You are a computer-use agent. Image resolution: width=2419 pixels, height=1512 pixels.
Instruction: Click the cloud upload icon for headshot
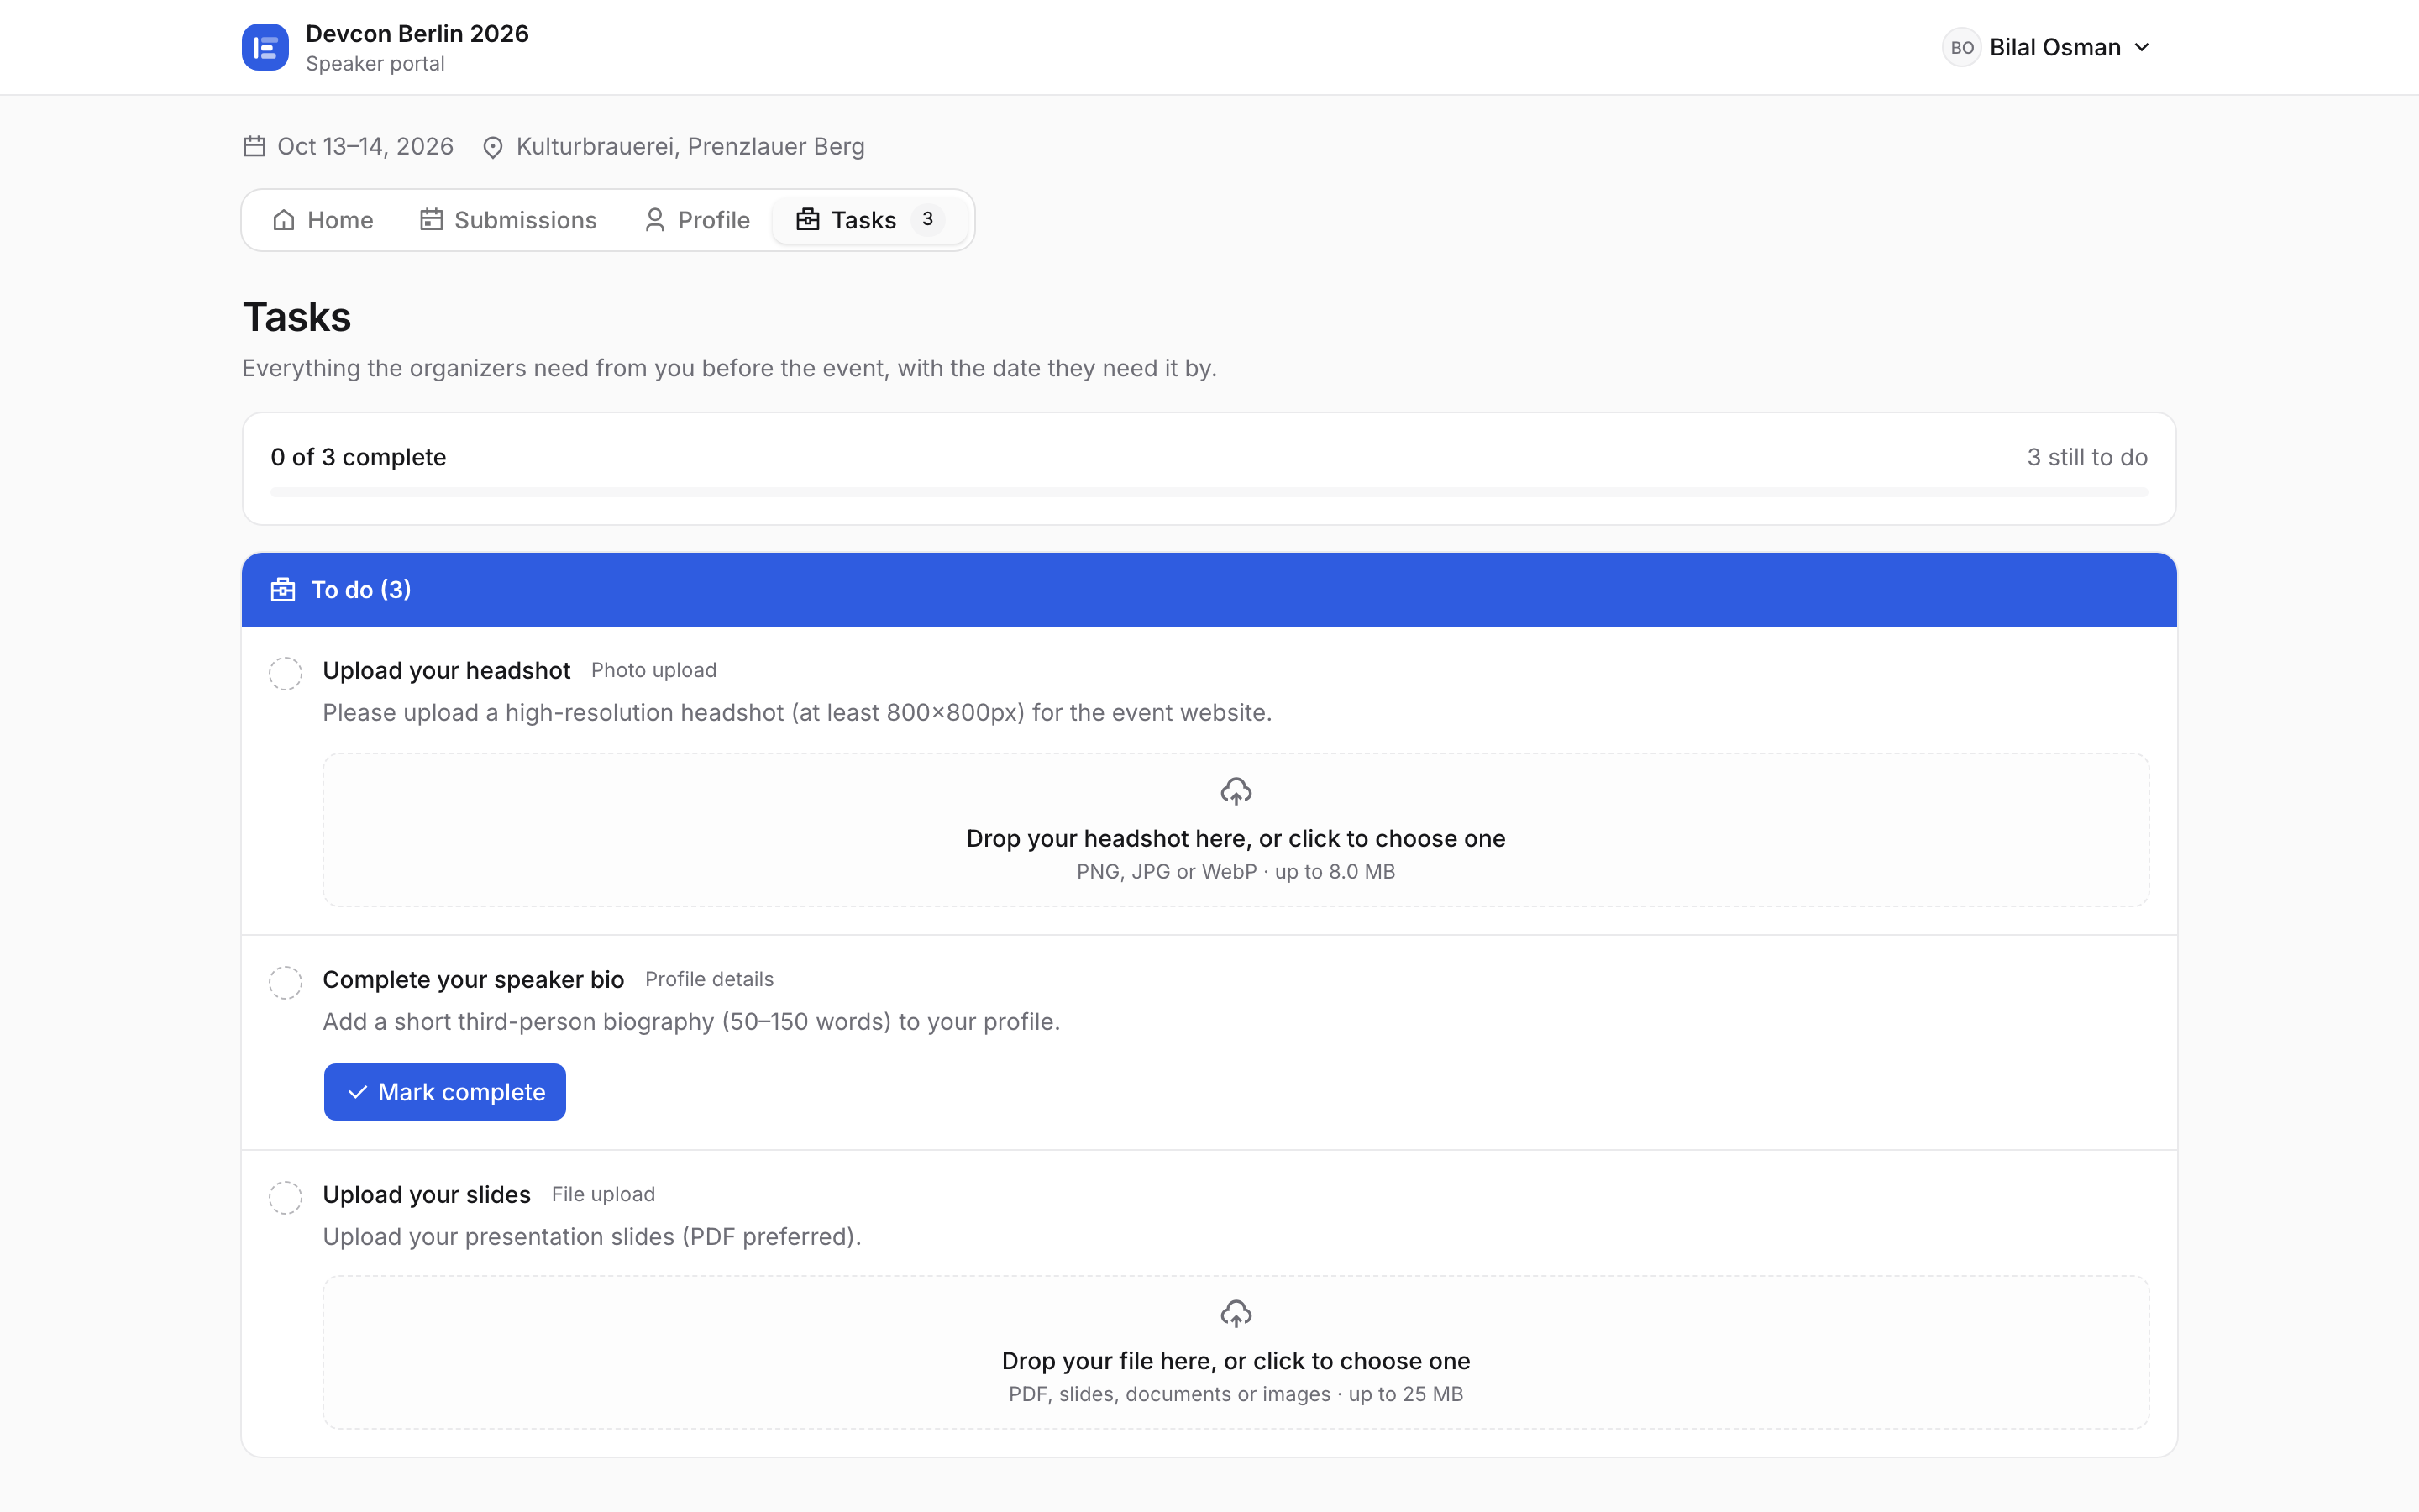[1236, 791]
